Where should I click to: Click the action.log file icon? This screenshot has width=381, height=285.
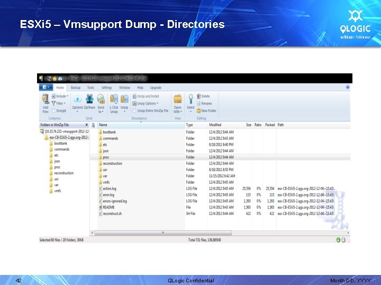click(101, 188)
